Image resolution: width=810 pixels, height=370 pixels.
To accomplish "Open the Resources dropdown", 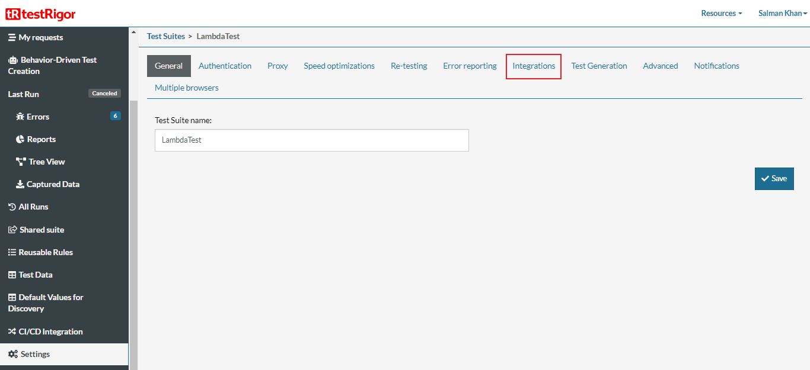I will pyautogui.click(x=721, y=12).
